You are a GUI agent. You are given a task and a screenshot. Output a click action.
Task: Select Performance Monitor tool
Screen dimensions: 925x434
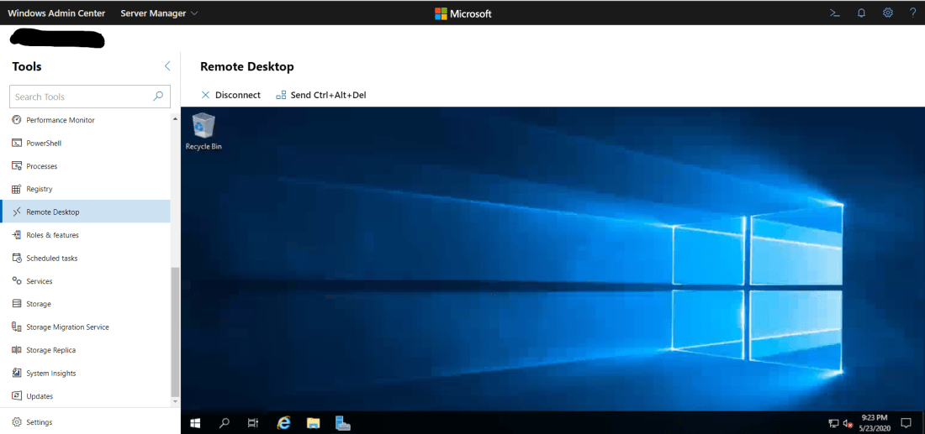coord(60,120)
